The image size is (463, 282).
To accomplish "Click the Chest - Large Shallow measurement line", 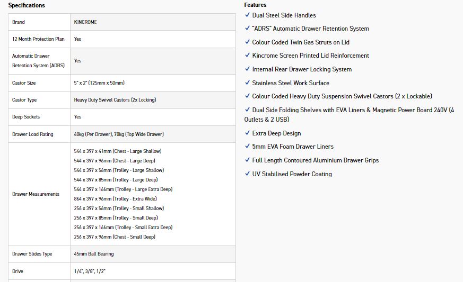I will click(x=117, y=151).
